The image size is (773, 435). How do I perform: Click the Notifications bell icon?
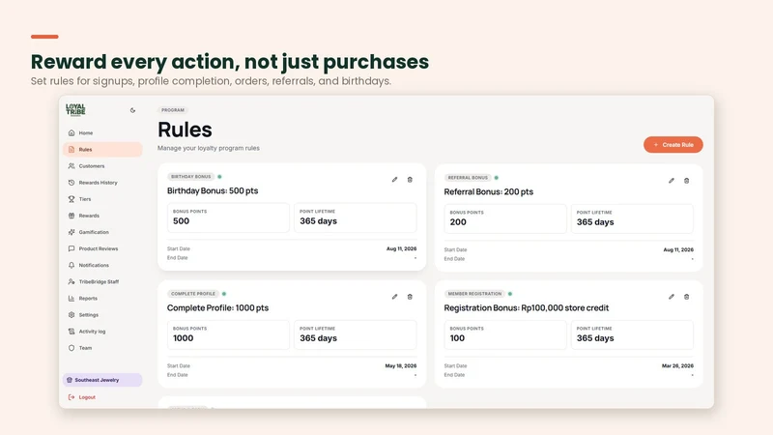(x=72, y=265)
